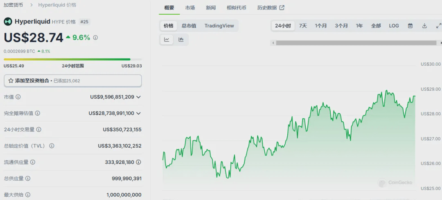Click the US$28.74 price value
The width and height of the screenshot is (442, 200).
[34, 38]
